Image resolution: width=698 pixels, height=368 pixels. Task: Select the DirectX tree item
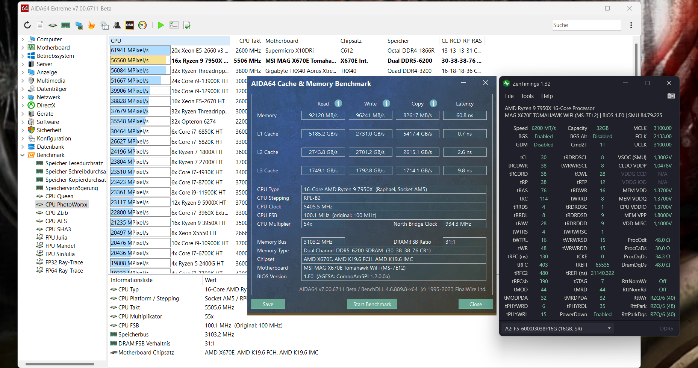[41, 106]
